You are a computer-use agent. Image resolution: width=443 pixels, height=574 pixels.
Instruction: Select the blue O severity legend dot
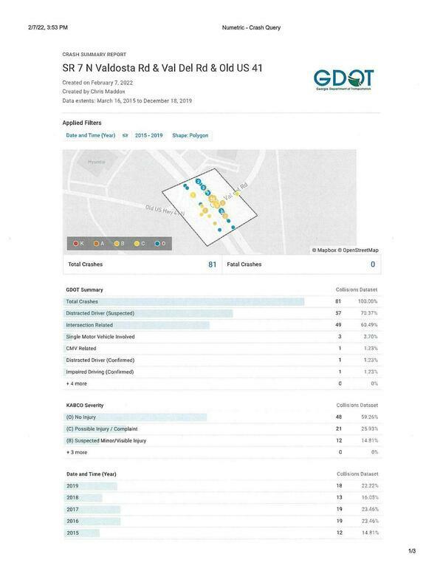pos(157,244)
